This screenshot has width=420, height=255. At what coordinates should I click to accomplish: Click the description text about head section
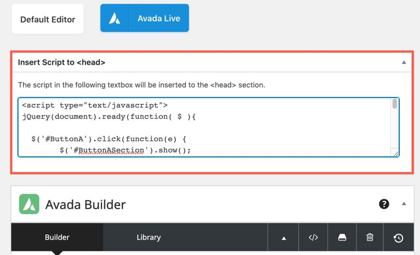[142, 85]
